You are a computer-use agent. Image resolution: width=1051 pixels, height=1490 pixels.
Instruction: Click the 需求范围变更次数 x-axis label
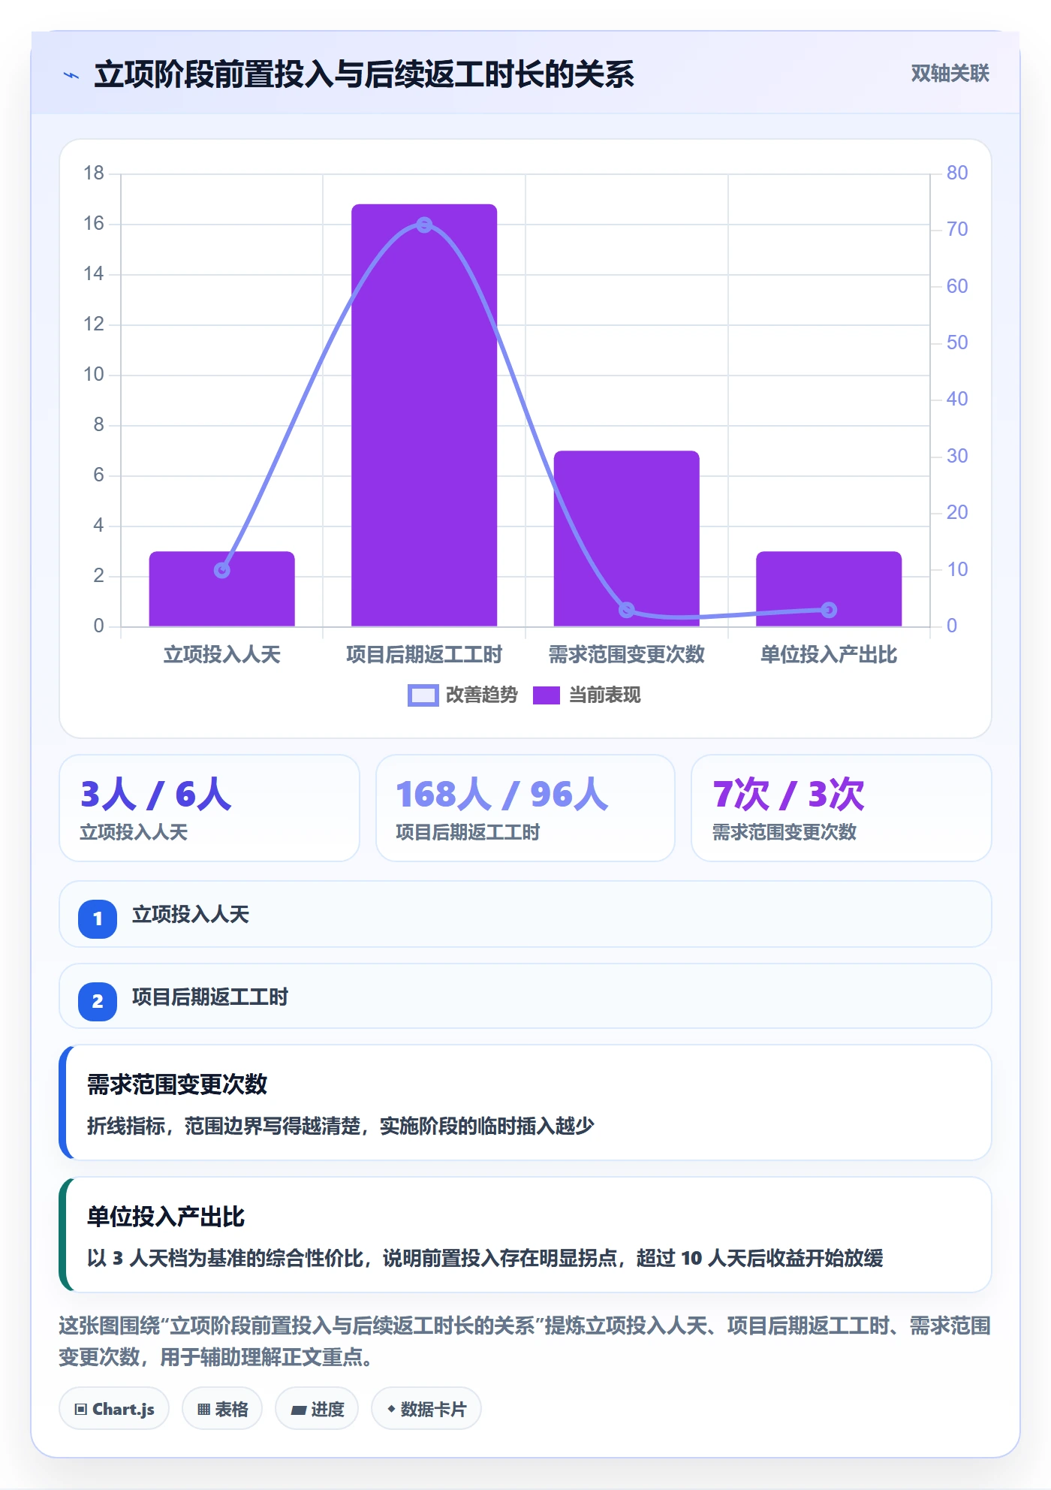coord(627,655)
